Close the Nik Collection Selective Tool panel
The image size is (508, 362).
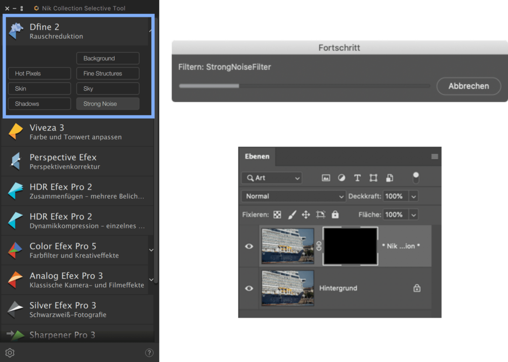tap(7, 8)
